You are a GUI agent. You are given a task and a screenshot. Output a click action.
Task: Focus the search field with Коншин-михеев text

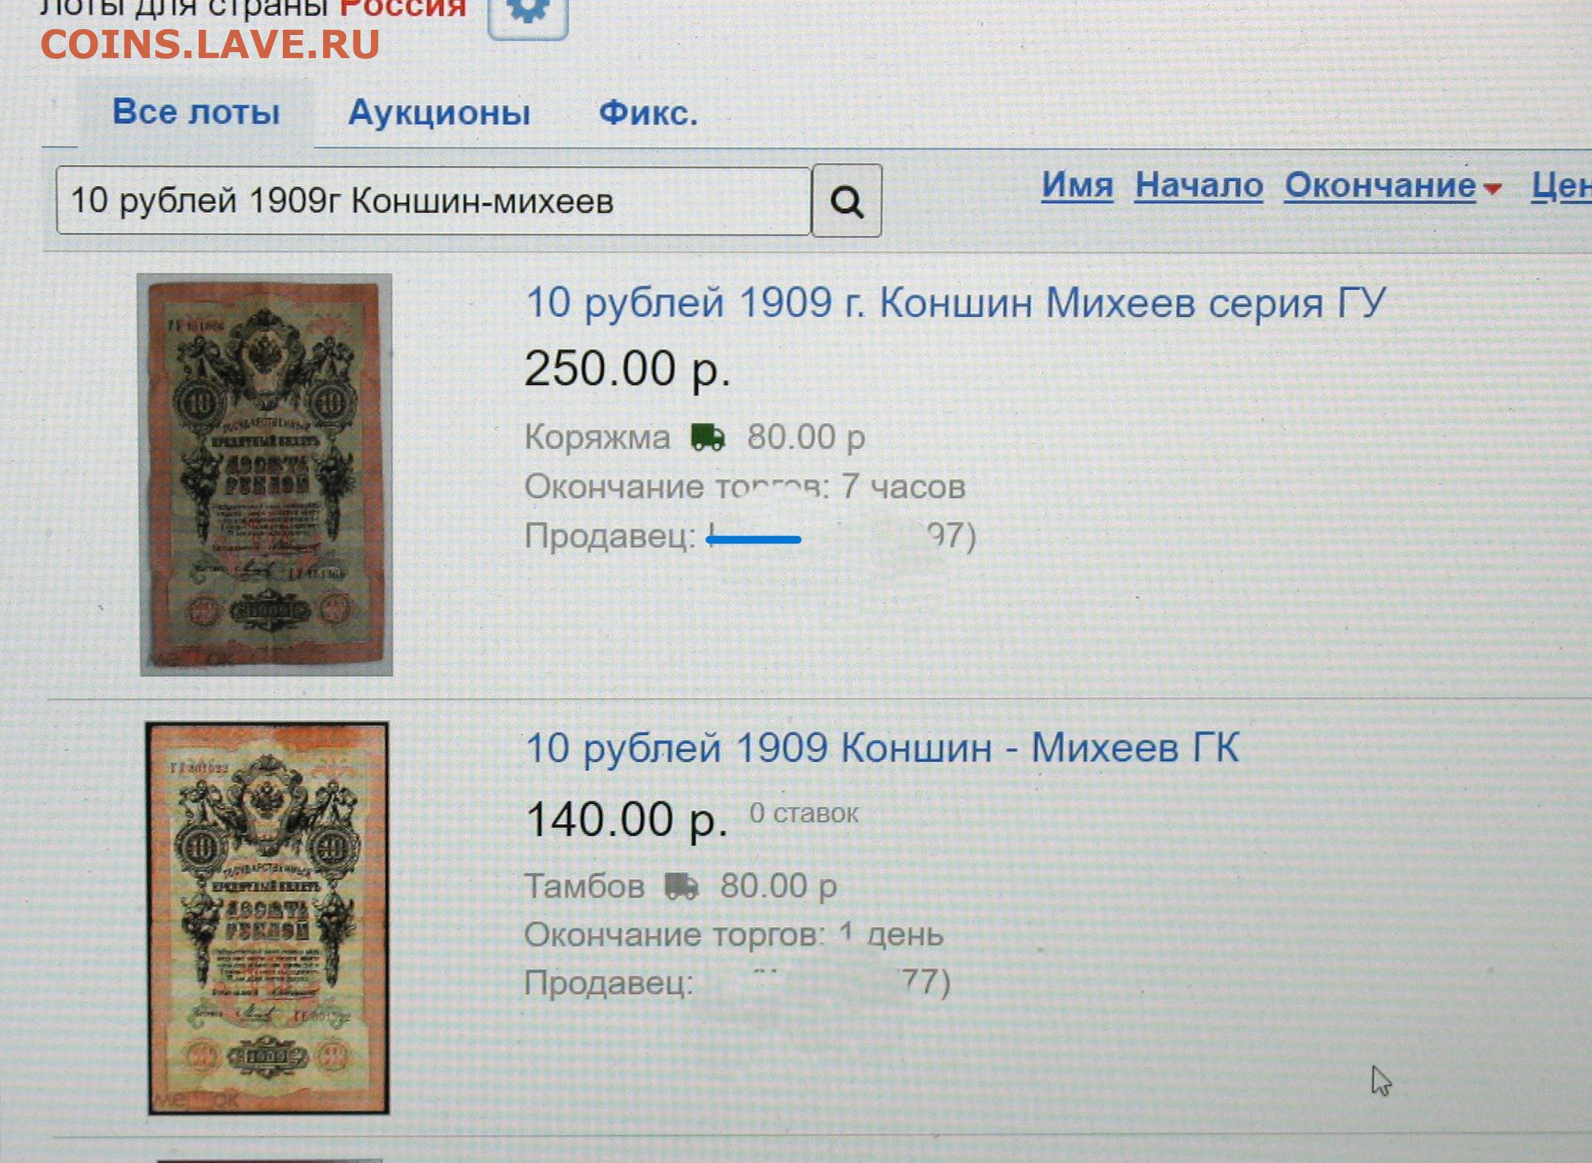pyautogui.click(x=433, y=201)
